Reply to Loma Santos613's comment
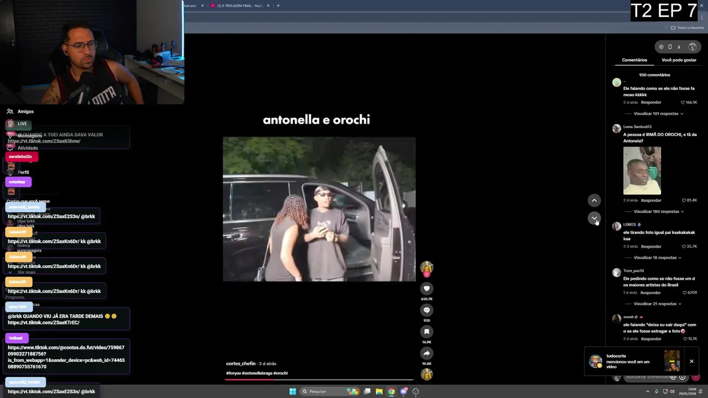 (651, 200)
